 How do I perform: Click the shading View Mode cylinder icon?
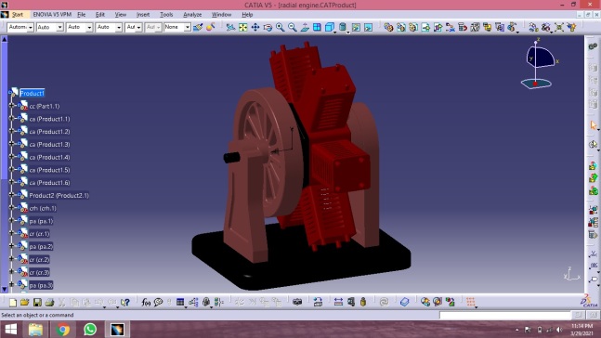click(343, 27)
